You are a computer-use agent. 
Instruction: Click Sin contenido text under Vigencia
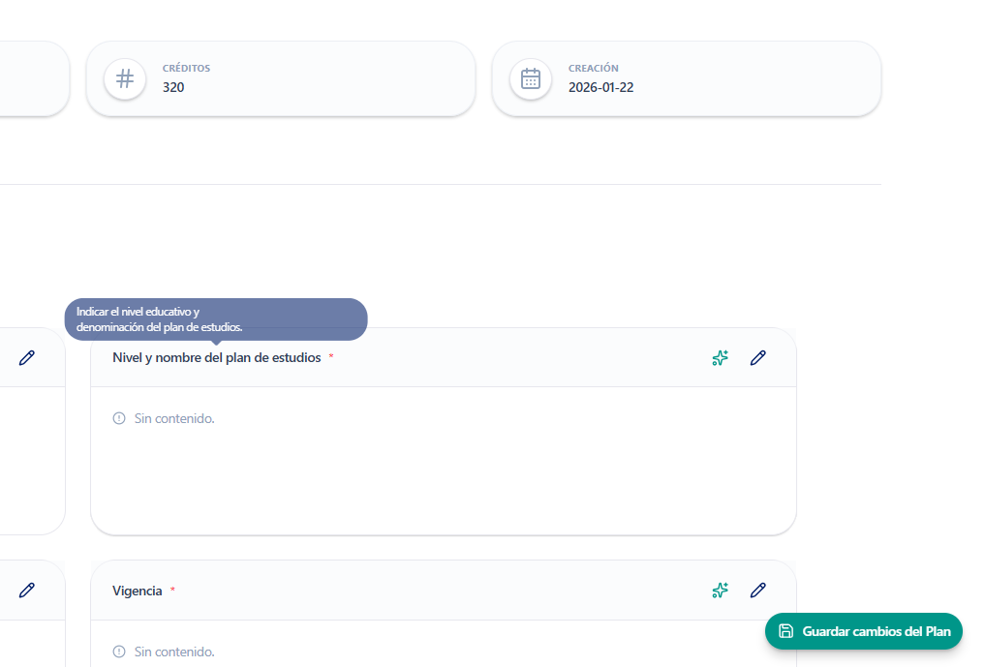pyautogui.click(x=174, y=652)
